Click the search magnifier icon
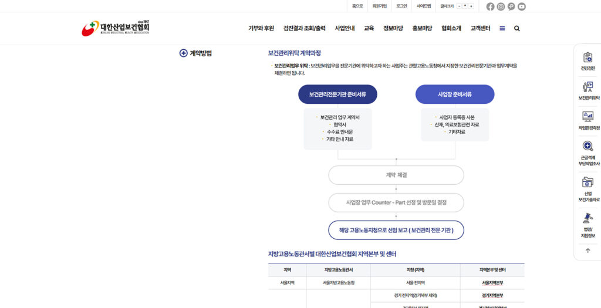 click(x=517, y=28)
